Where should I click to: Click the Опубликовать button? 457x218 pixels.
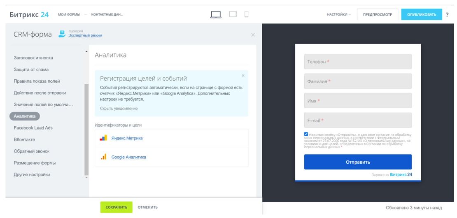[422, 14]
